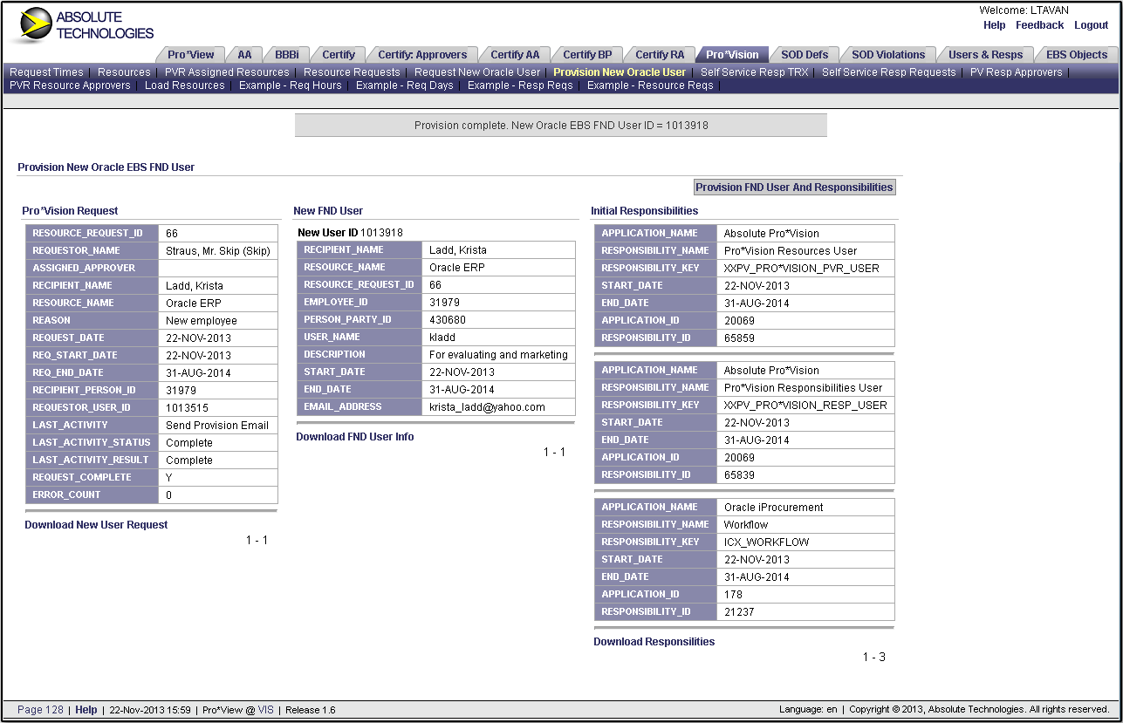Select requestor name Straus, Mr. Skip
Image resolution: width=1123 pixels, height=723 pixels.
click(218, 251)
